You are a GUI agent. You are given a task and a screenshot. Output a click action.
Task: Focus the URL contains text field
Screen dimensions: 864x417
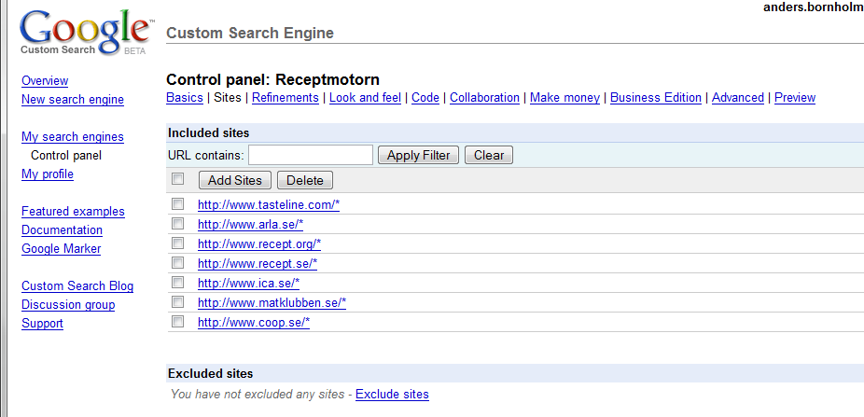(311, 156)
